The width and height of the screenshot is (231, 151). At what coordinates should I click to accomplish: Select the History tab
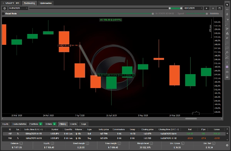point(63,124)
